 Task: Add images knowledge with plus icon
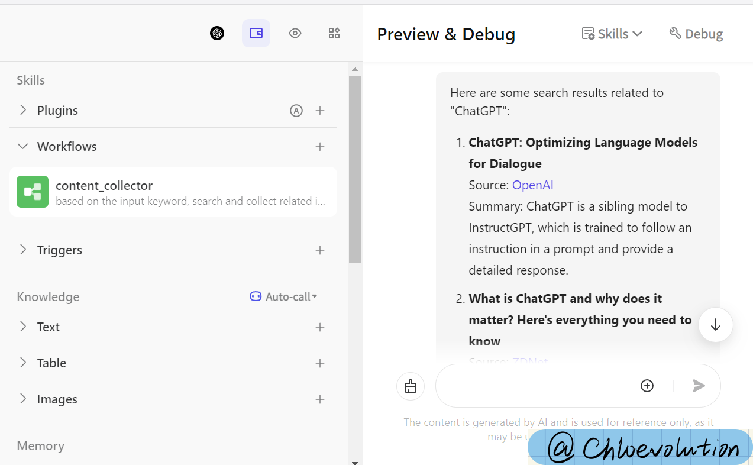pos(320,399)
